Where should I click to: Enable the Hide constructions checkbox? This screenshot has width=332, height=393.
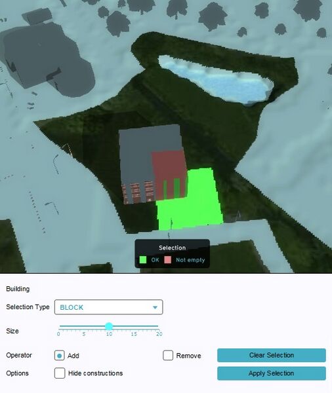60,373
